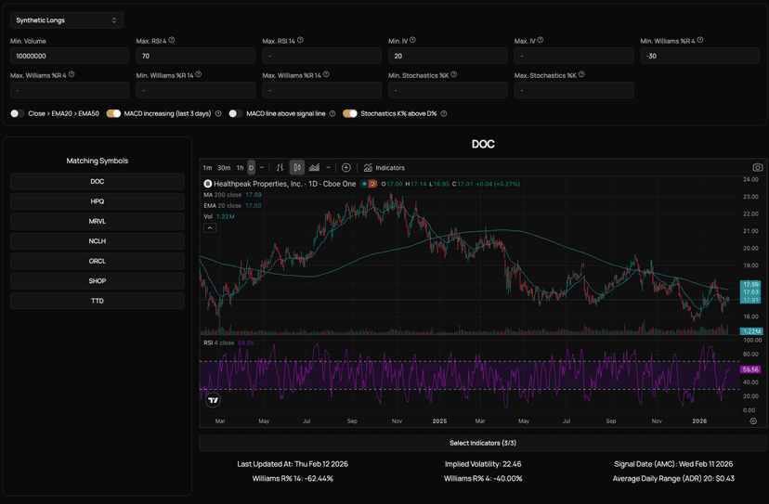Screen dimensions: 769x504
Task: Click the Min. Williams %R 4 input field
Action: point(700,56)
